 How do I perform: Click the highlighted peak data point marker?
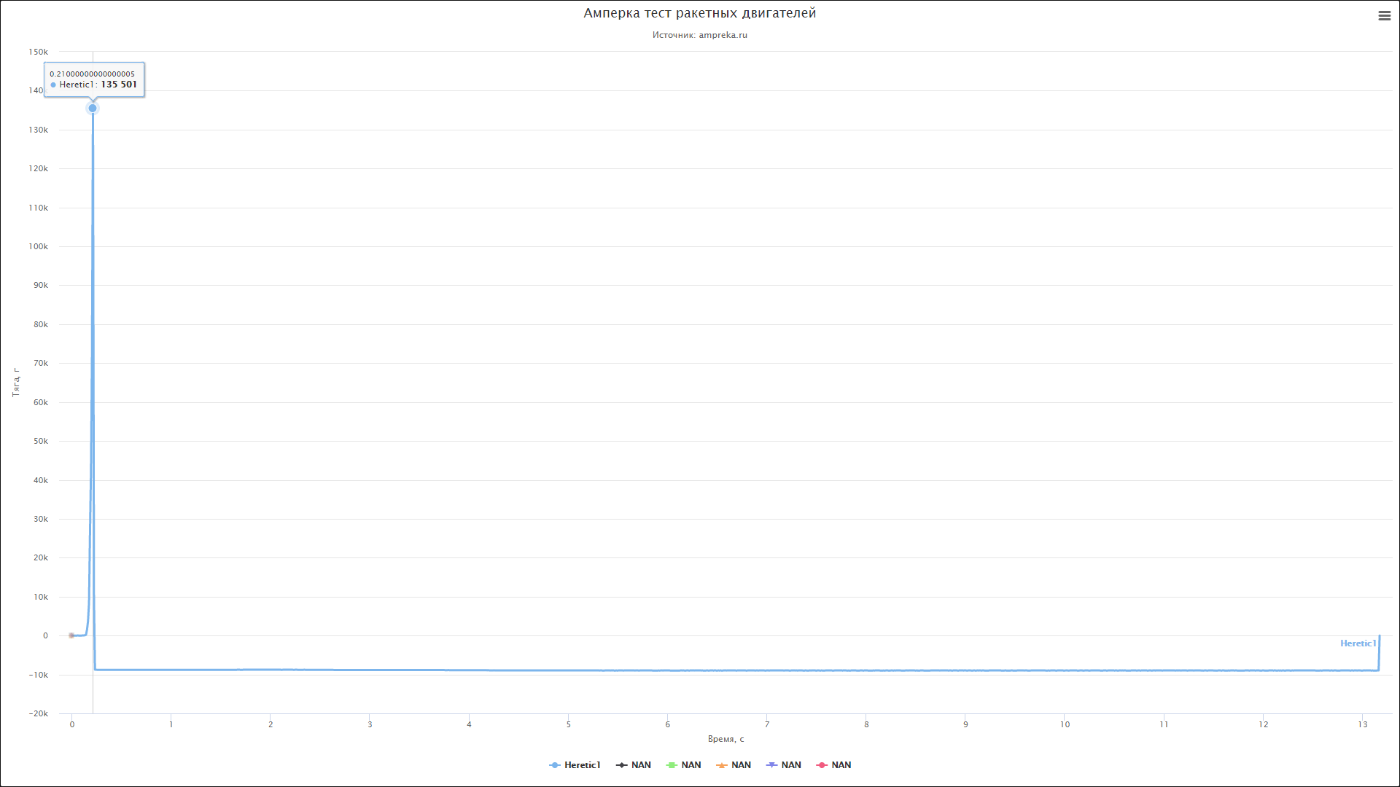pyautogui.click(x=93, y=109)
